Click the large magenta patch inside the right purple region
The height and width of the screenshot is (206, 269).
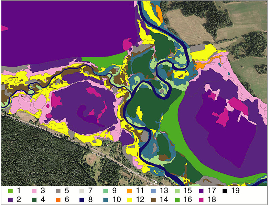click(237, 106)
